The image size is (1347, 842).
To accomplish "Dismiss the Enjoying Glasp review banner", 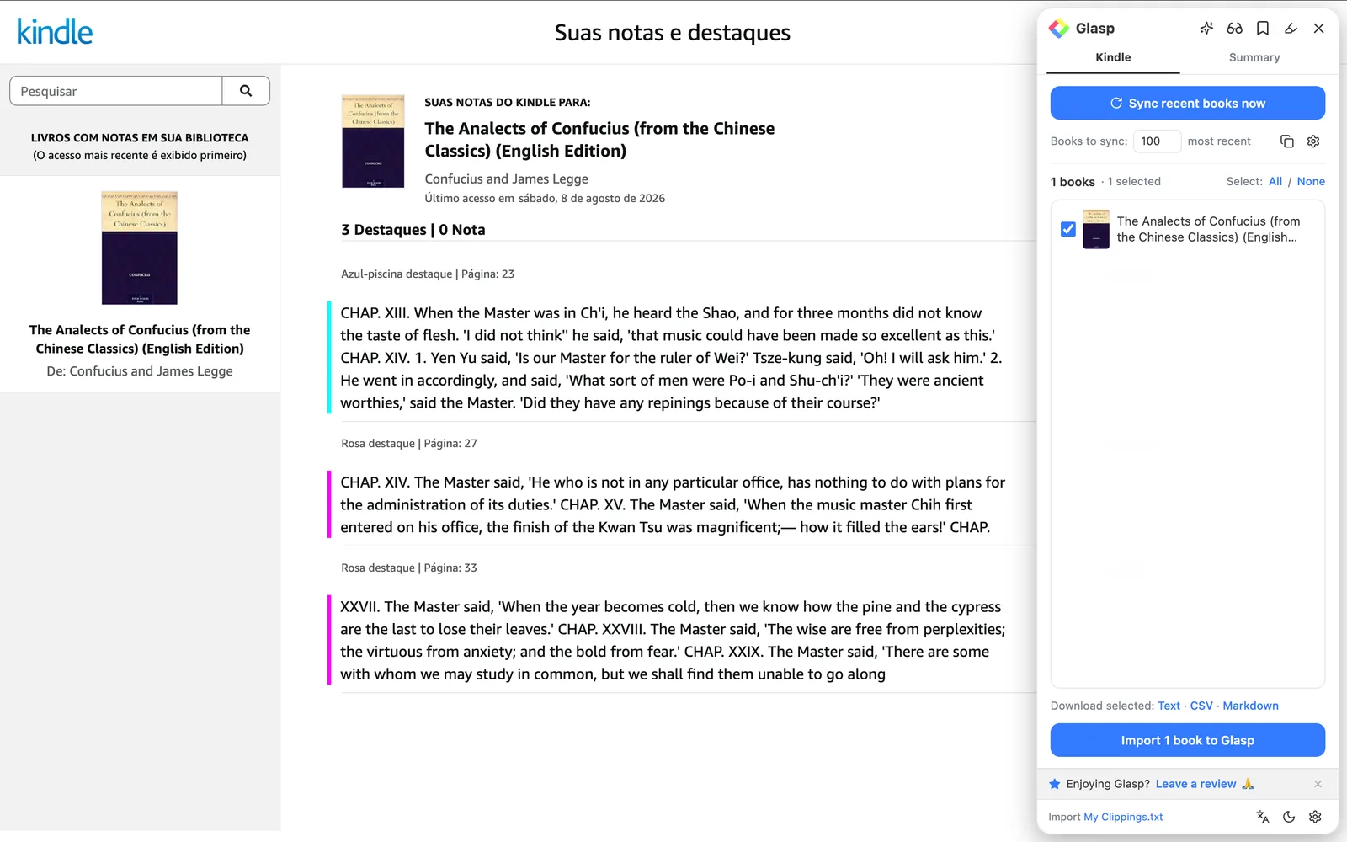I will click(x=1318, y=784).
